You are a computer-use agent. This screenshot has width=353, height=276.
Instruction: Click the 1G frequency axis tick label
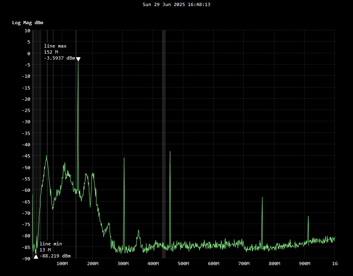(334, 264)
